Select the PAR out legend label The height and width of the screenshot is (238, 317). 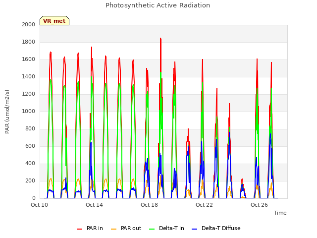[x=131, y=228]
